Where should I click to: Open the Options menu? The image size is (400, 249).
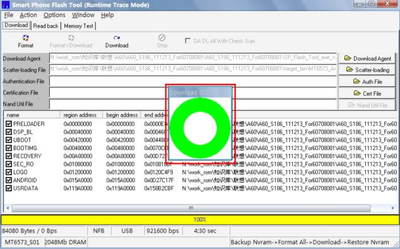click(54, 15)
